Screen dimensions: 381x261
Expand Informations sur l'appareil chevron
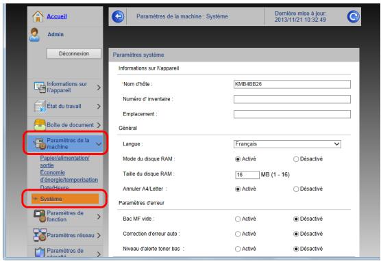[99, 87]
